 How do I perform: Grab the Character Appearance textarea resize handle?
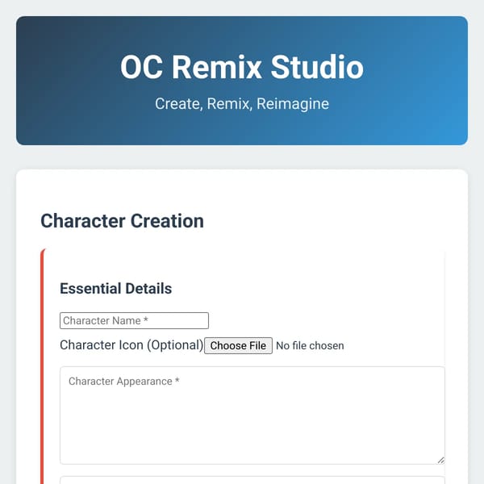click(x=440, y=461)
